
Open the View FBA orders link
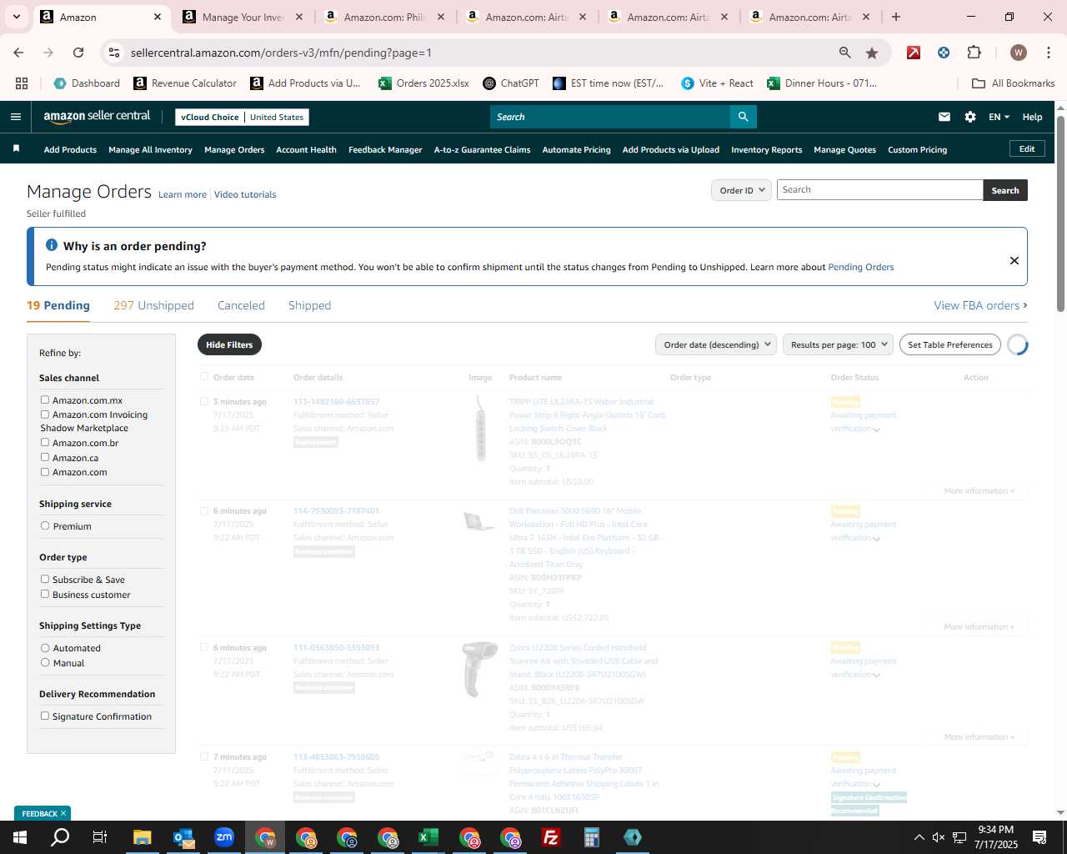coord(980,305)
